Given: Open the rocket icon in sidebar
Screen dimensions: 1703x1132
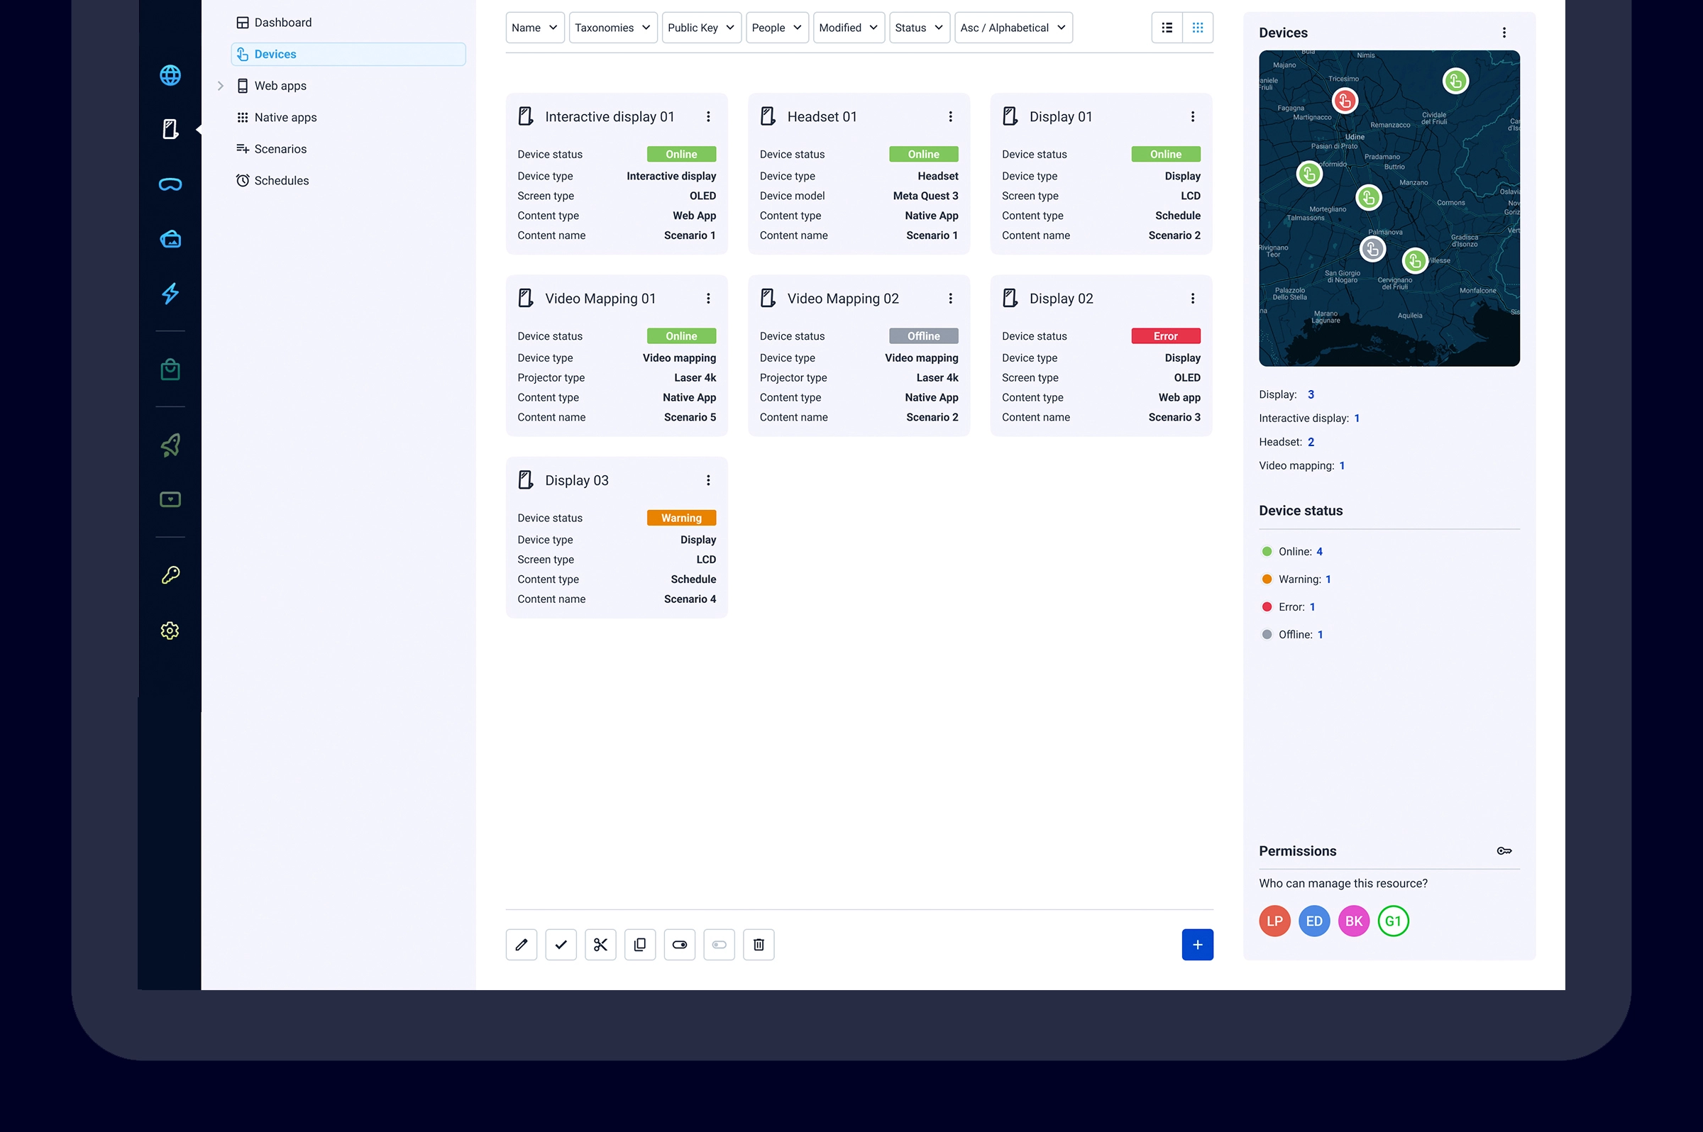Looking at the screenshot, I should point(170,445).
